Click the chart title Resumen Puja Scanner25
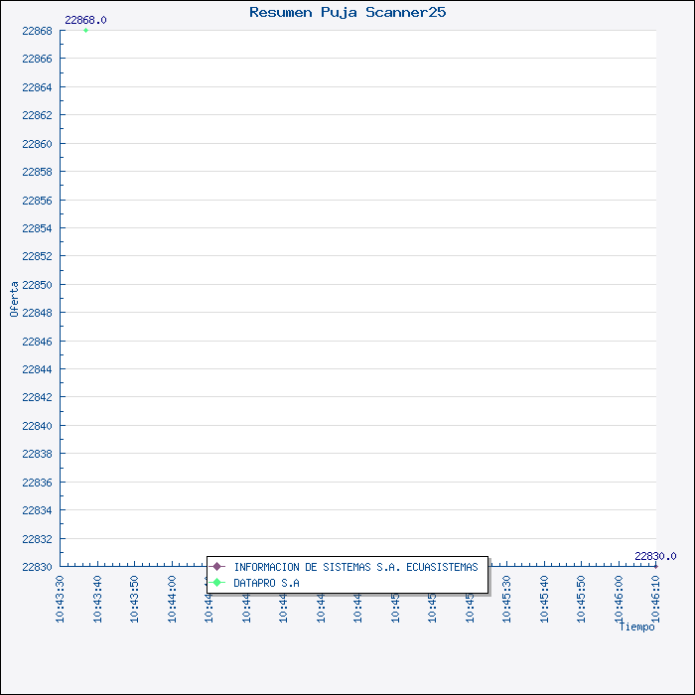Image resolution: width=695 pixels, height=695 pixels. [347, 12]
